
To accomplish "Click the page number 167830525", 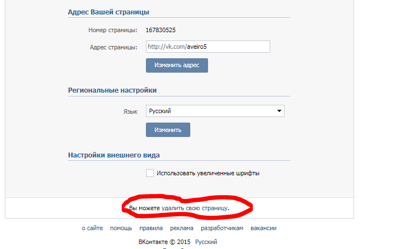I will tap(161, 30).
